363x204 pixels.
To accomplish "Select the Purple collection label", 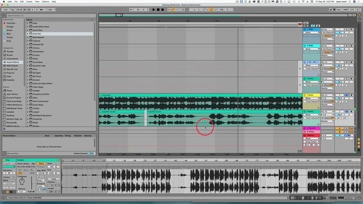I will [x=10, y=37].
